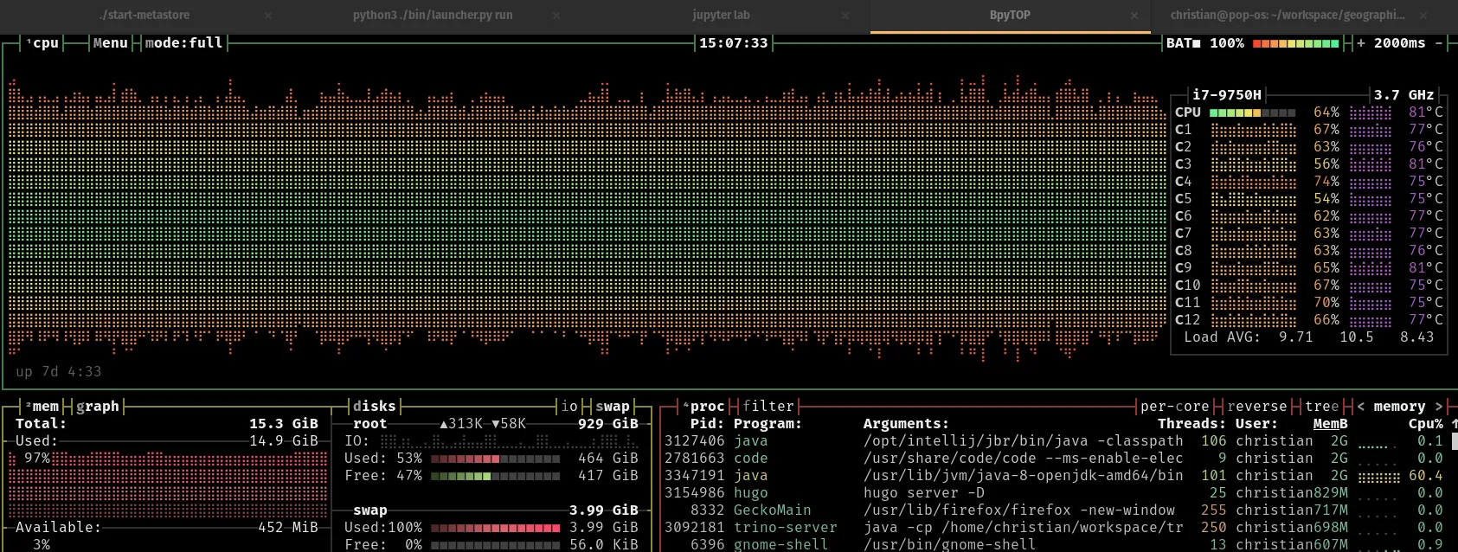Select previous sort column with left arrow
The image size is (1458, 552).
(x=1361, y=407)
